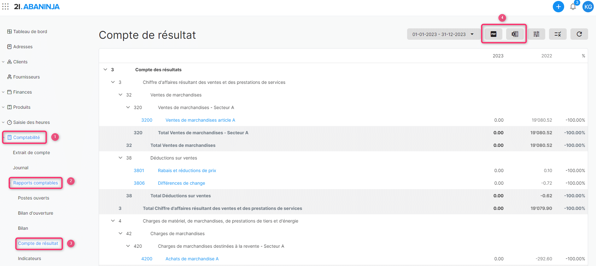Image resolution: width=596 pixels, height=266 pixels.
Task: Collapse the 38 Déductions sur ventes group
Action: tap(120, 158)
